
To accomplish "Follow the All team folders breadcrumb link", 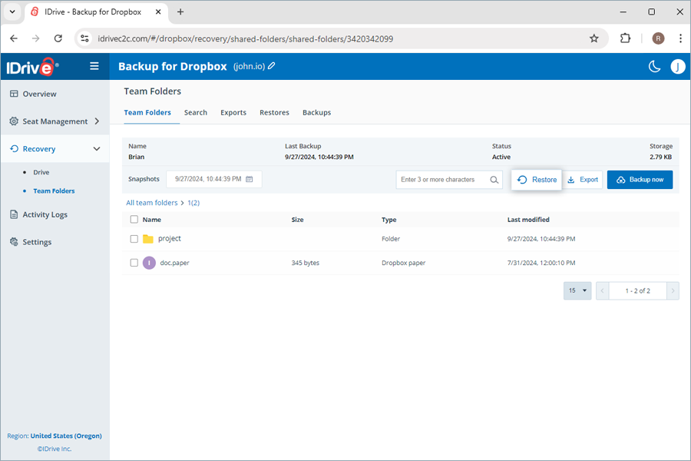I will tap(151, 202).
